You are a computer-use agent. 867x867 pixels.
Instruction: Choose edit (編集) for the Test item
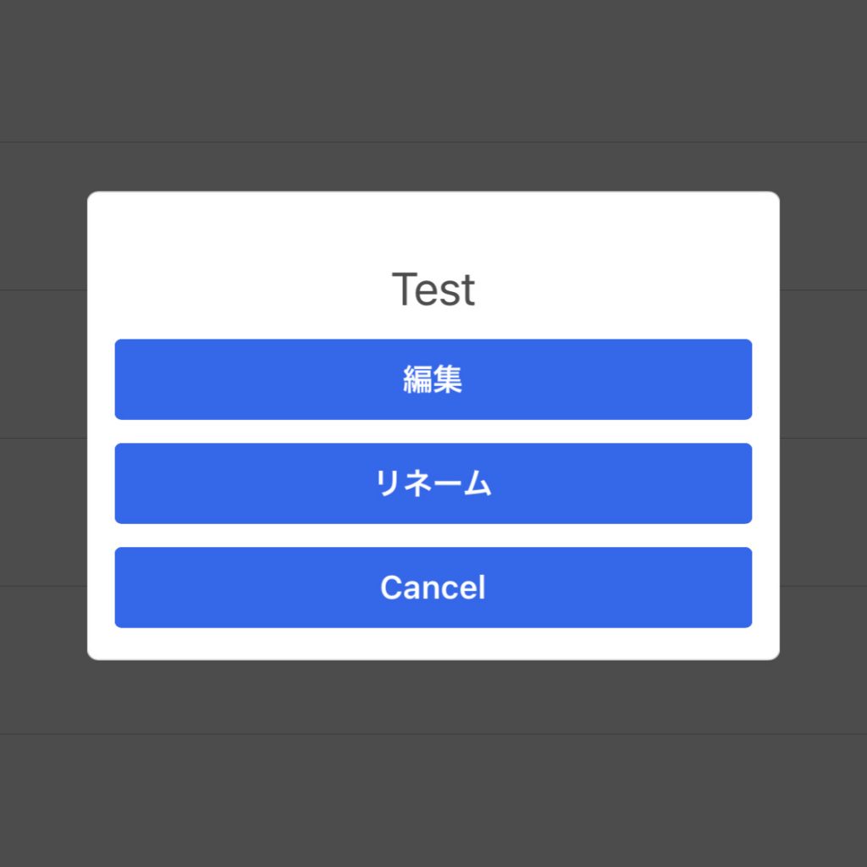pos(433,379)
